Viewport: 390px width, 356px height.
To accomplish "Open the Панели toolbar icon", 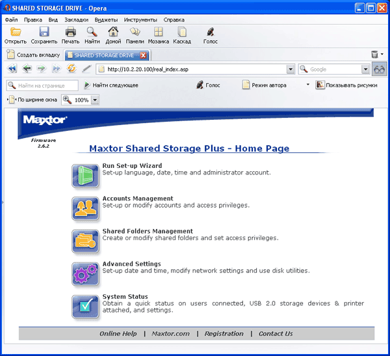I will point(135,32).
